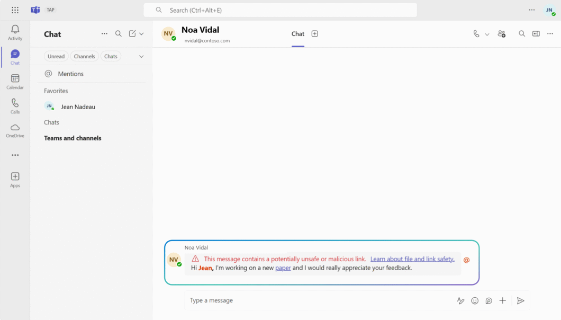561x320 pixels.
Task: Open the Activity feed from the sidebar
Action: pos(15,32)
